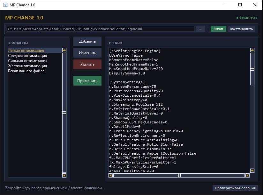Click the r.TranslucencyLightingVolumeDim=0 line
Viewport: 263px width, 195px height.
tap(146, 131)
